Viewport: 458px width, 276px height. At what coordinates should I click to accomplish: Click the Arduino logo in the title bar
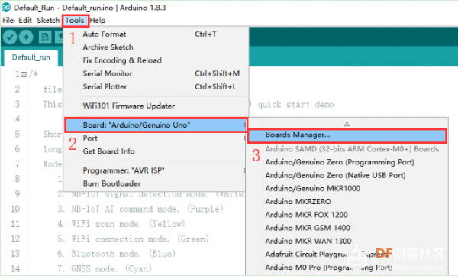coord(6,8)
